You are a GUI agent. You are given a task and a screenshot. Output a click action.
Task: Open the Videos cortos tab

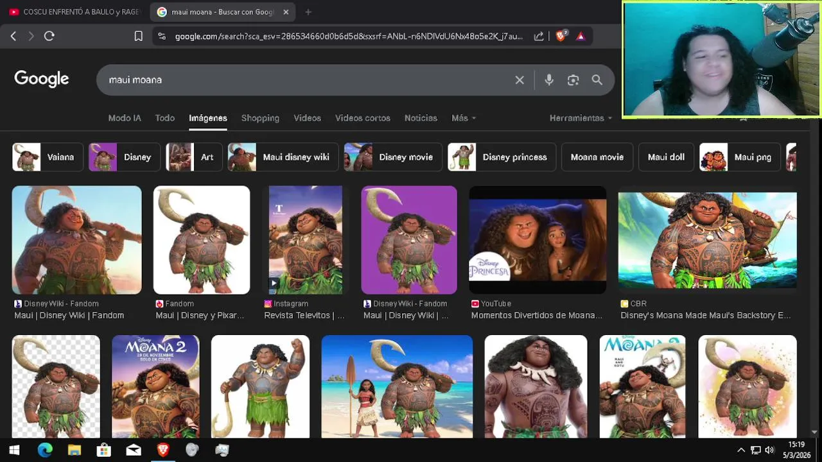coord(363,118)
